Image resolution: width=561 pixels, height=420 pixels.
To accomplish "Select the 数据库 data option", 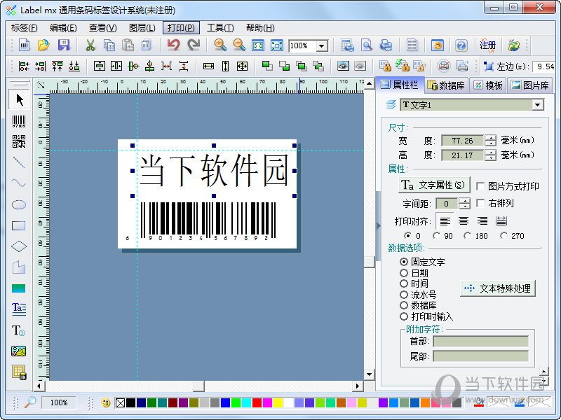I will [404, 305].
